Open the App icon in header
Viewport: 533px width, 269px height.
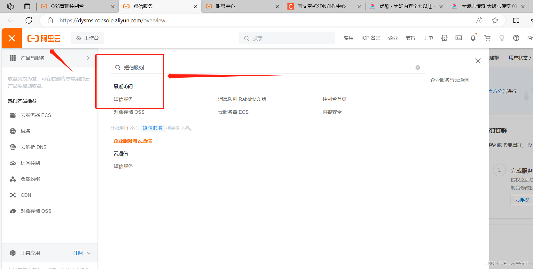pos(444,38)
